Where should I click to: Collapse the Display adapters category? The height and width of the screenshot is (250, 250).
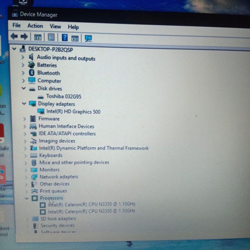[24, 103]
